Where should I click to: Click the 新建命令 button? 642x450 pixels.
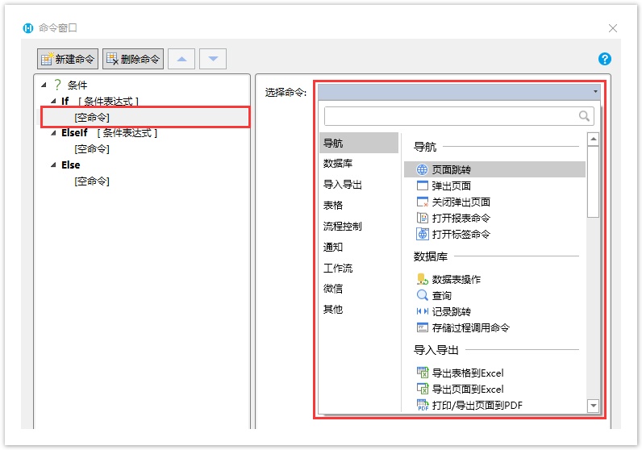(x=68, y=59)
